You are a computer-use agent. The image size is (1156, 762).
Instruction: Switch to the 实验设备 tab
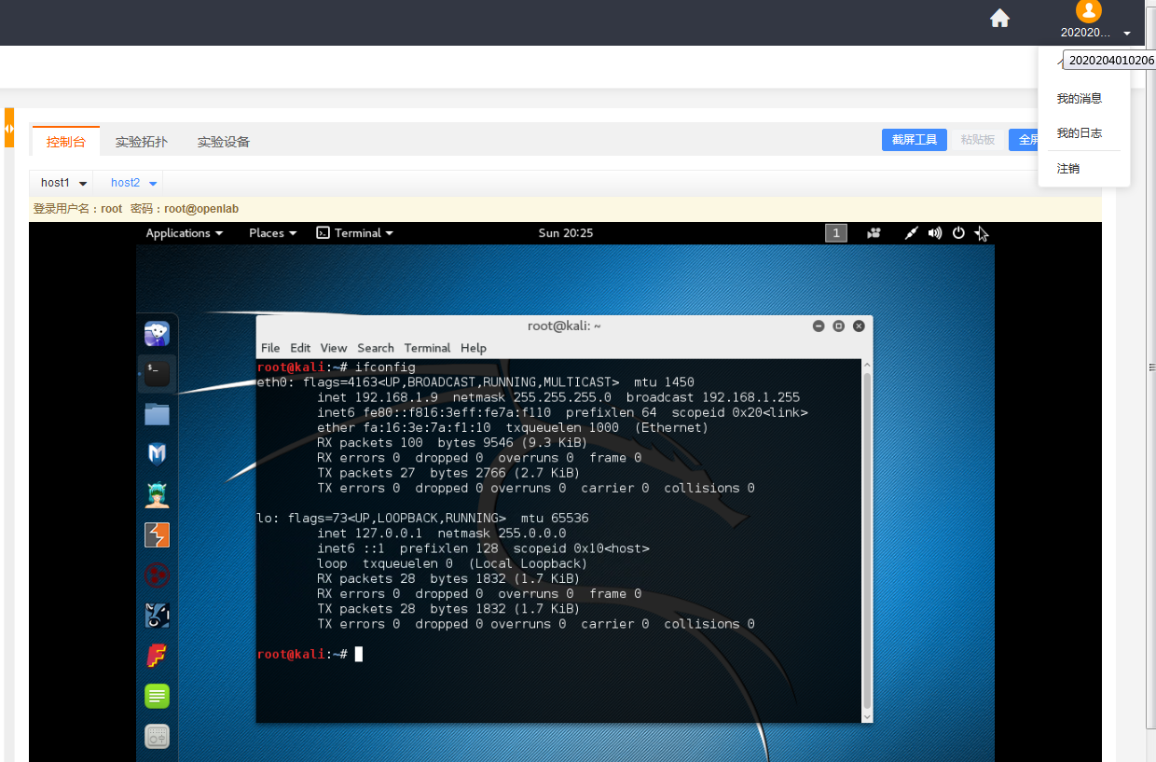(224, 142)
